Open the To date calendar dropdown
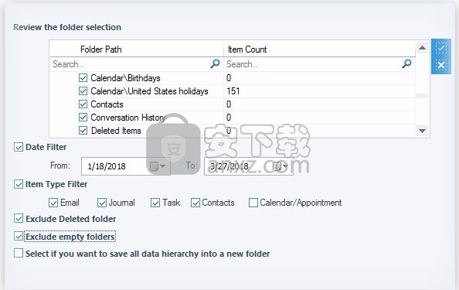 coord(280,166)
